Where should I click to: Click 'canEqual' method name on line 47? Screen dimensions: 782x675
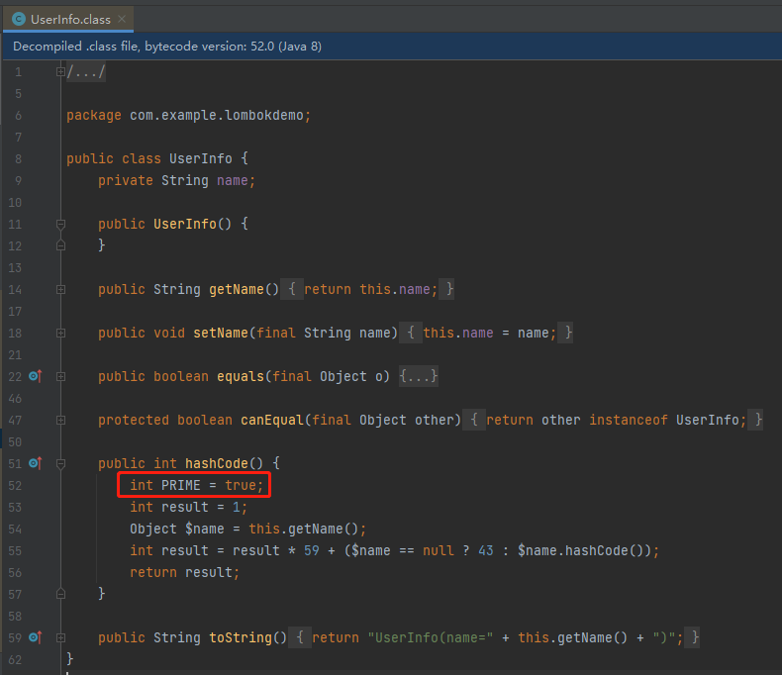(x=272, y=421)
